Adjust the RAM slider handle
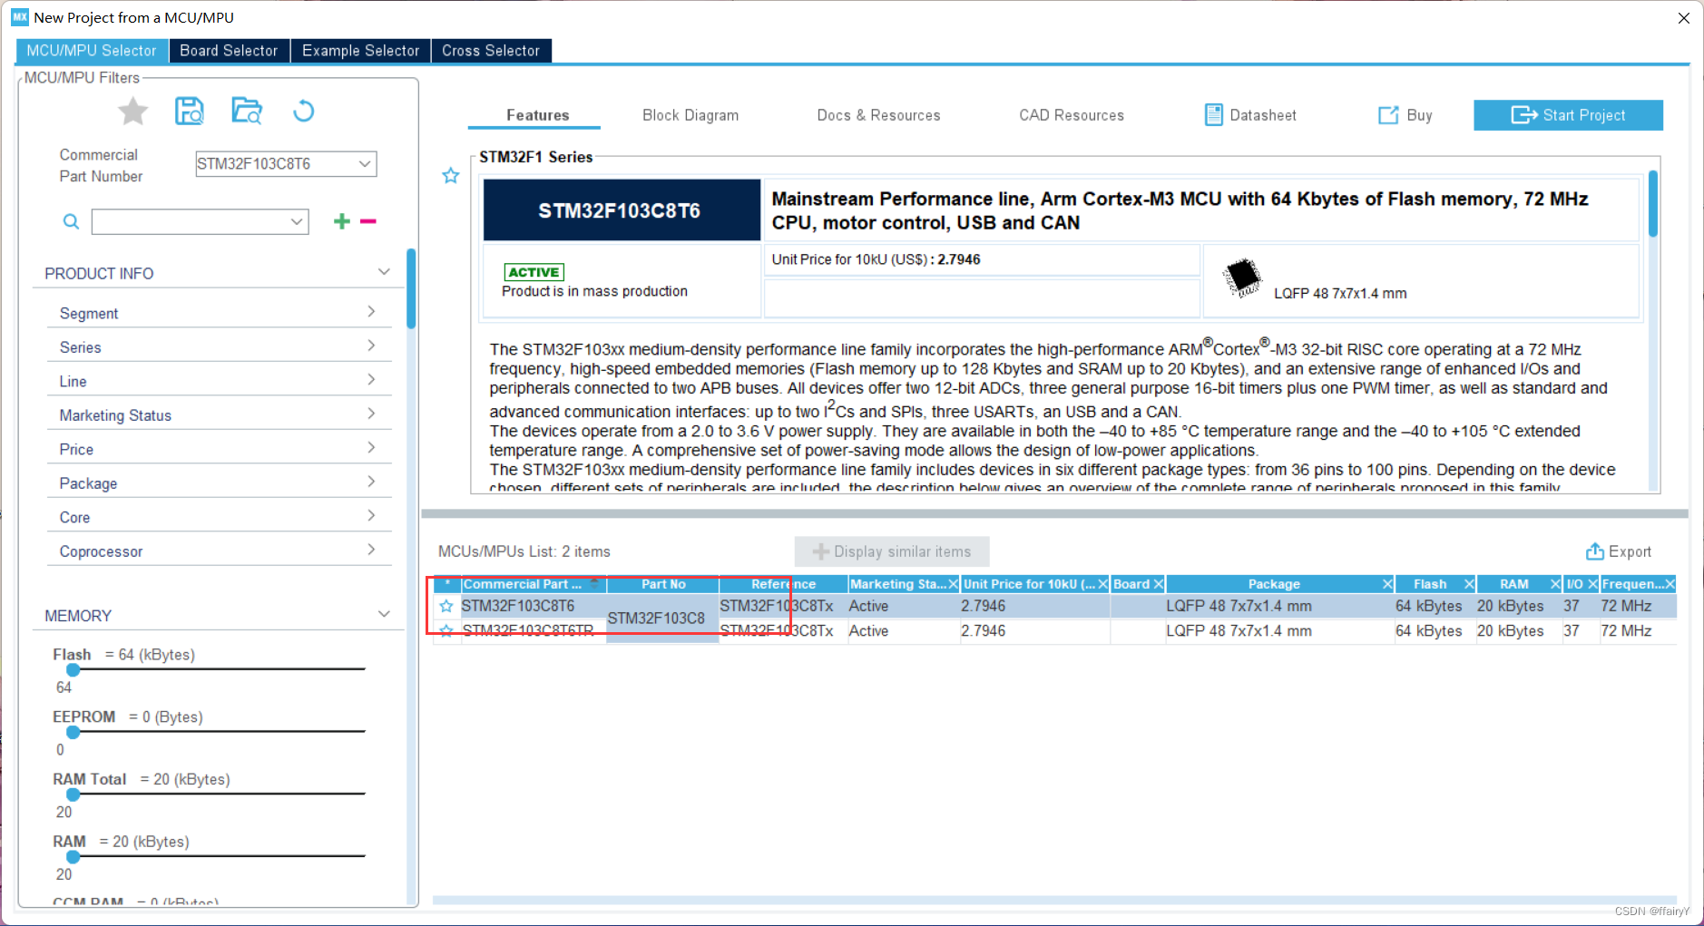1704x926 pixels. tap(73, 856)
